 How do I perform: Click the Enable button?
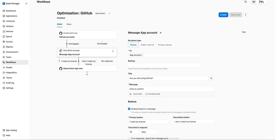click(x=223, y=15)
